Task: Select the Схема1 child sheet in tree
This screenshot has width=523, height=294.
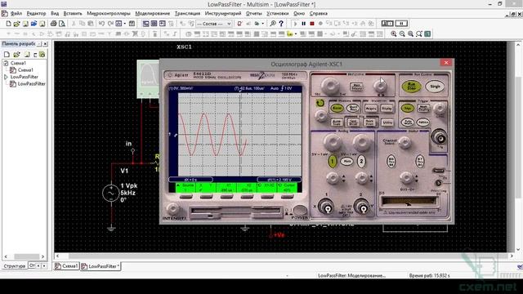Action: 25,70
